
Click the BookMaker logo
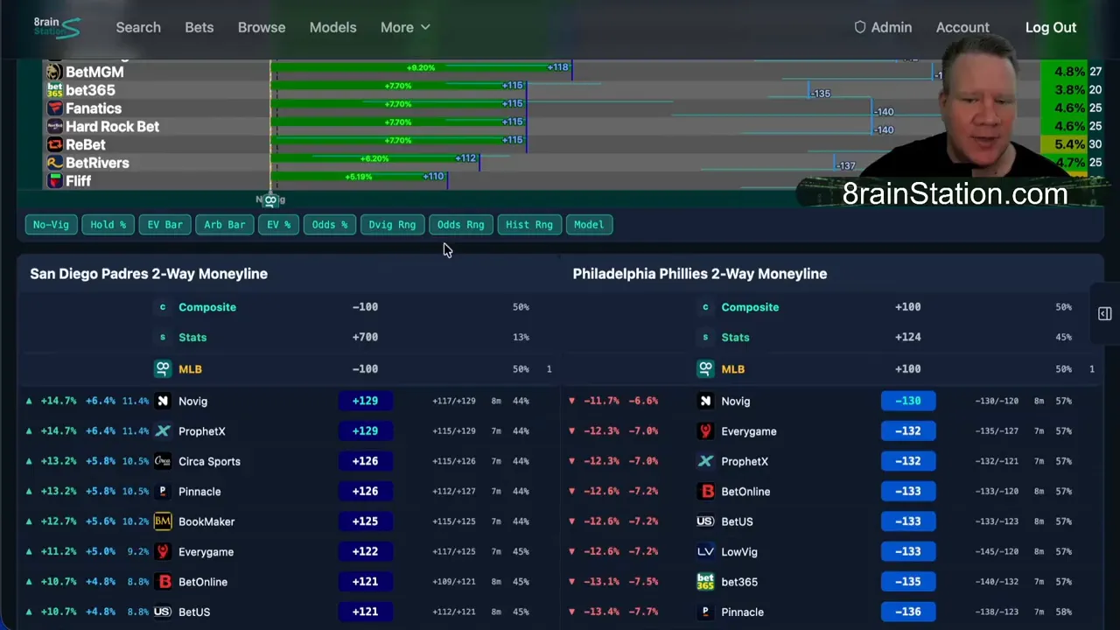(x=163, y=521)
